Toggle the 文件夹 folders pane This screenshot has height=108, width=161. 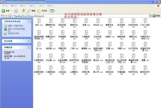click(42, 11)
